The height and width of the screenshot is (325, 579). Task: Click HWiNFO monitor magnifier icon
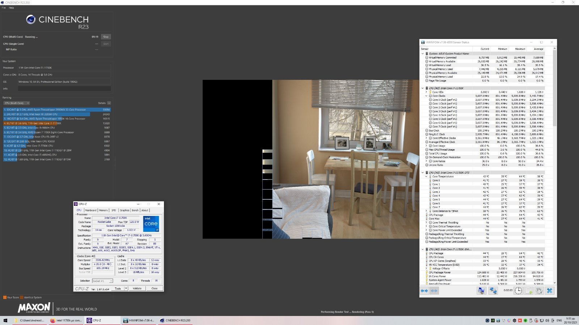481,291
